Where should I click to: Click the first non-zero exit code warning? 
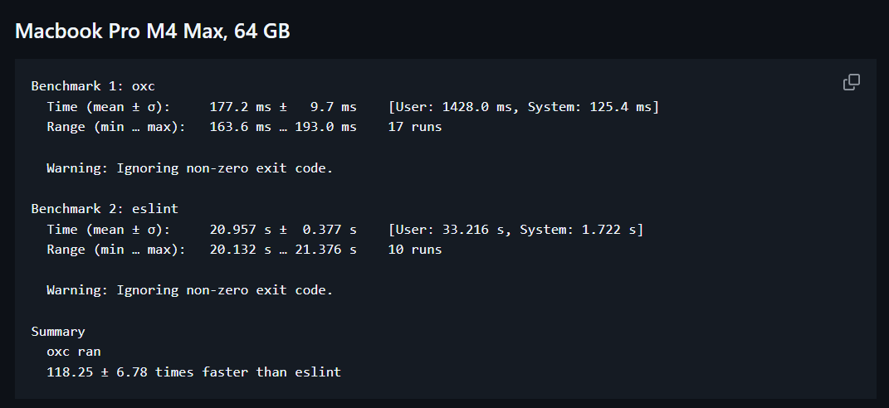pos(190,168)
